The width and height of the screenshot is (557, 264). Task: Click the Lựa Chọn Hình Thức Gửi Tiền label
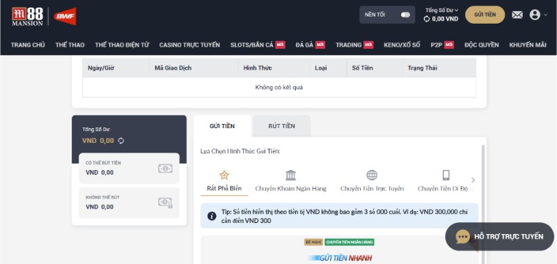tap(240, 151)
